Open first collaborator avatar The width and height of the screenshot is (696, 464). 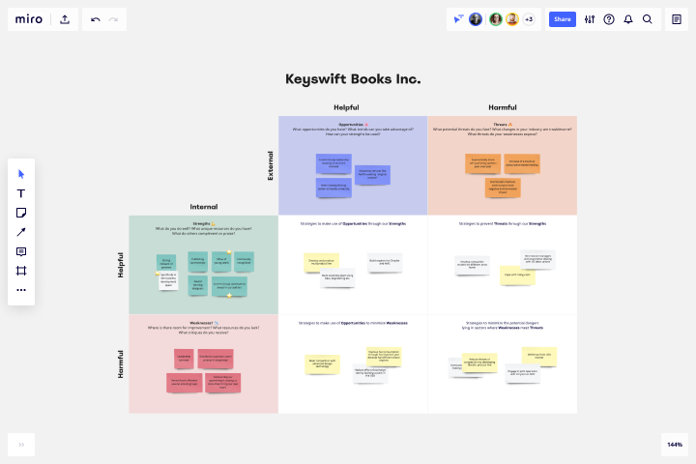pos(476,19)
